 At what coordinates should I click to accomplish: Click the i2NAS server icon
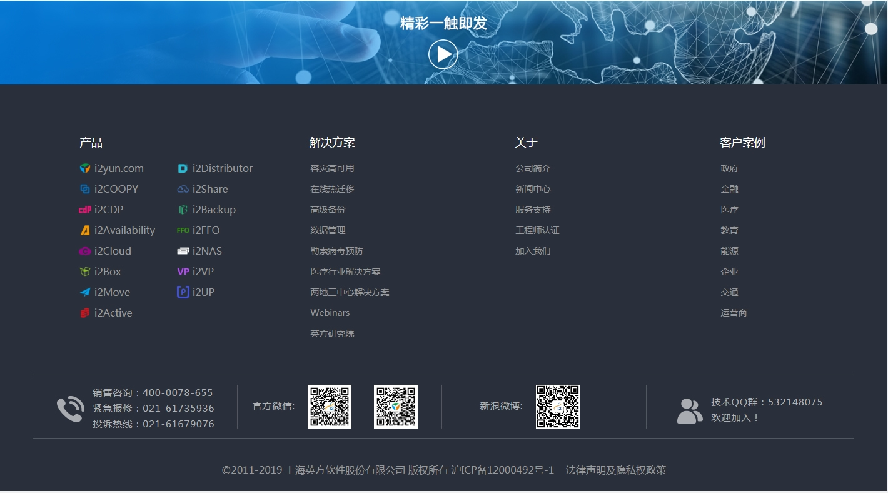click(183, 251)
